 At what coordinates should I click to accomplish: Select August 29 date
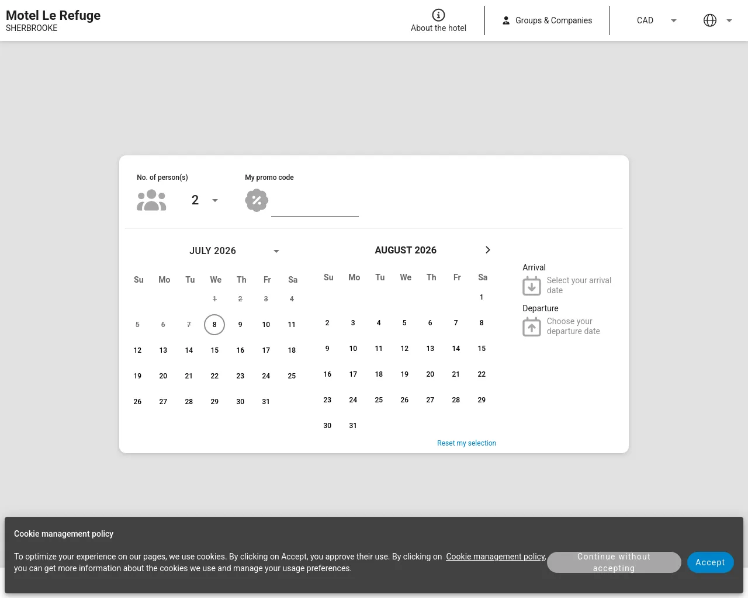click(x=482, y=400)
